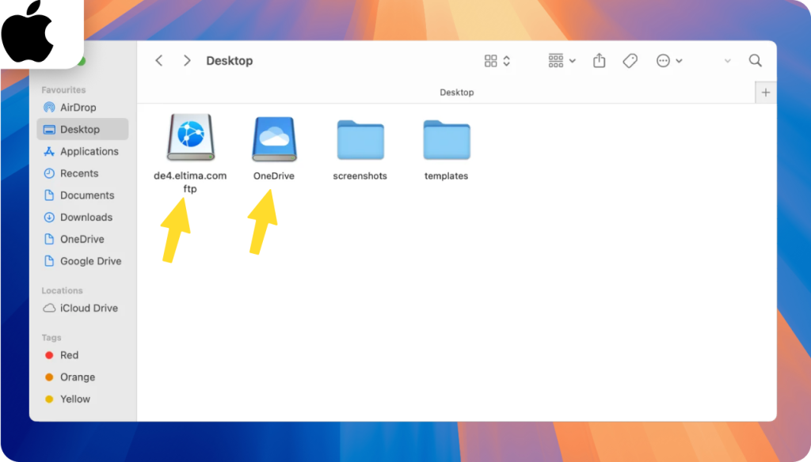Start a search with the magnifier icon
811x462 pixels.
point(755,60)
